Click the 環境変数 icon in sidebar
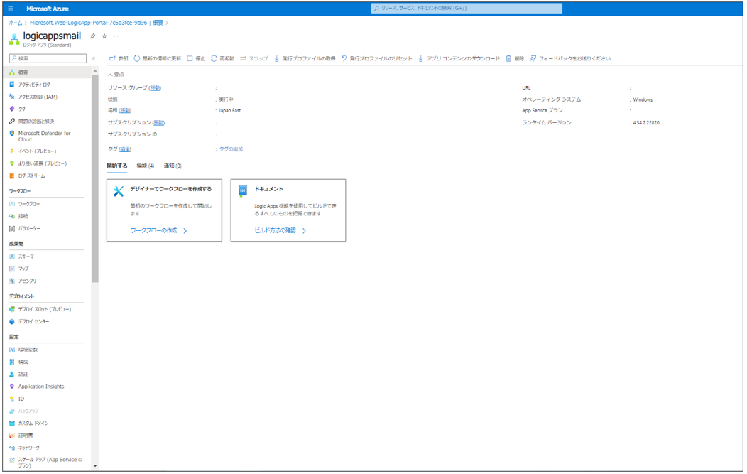 click(12, 350)
